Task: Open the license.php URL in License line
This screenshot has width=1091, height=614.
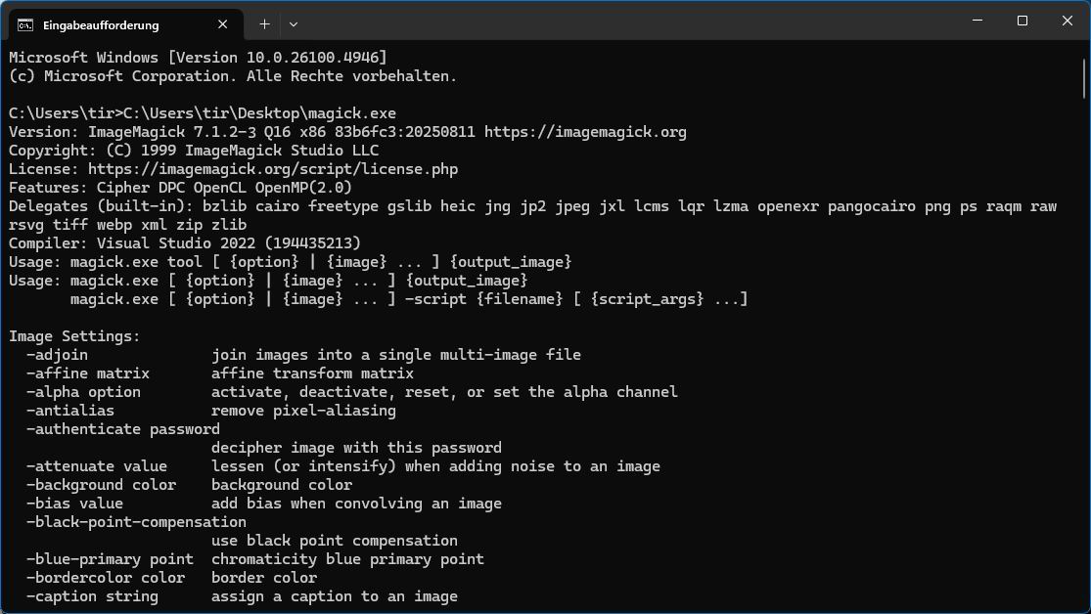Action: coord(273,169)
